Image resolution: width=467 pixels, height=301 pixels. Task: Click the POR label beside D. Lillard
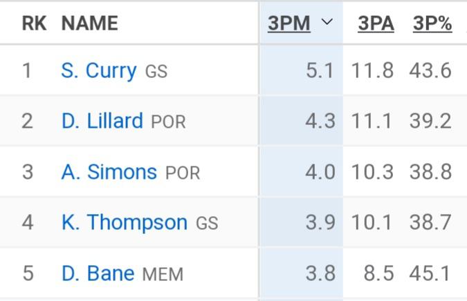(x=168, y=122)
